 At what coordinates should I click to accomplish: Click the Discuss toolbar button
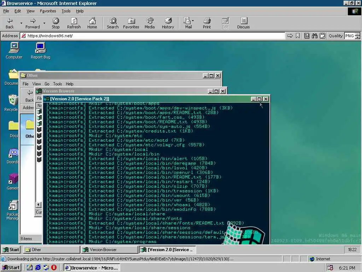click(243, 23)
